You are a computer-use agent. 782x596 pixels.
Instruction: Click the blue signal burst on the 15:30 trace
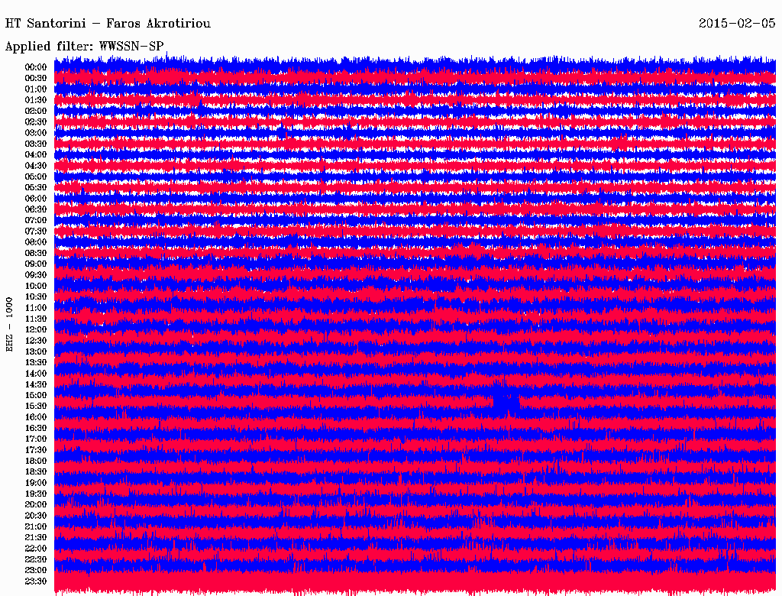point(506,402)
